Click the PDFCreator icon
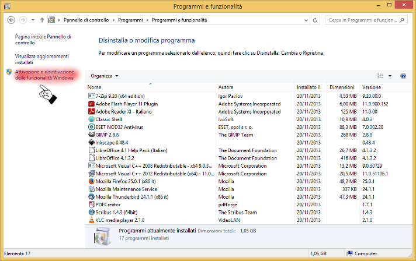Viewport: 416px width, 261px height. 92,204
